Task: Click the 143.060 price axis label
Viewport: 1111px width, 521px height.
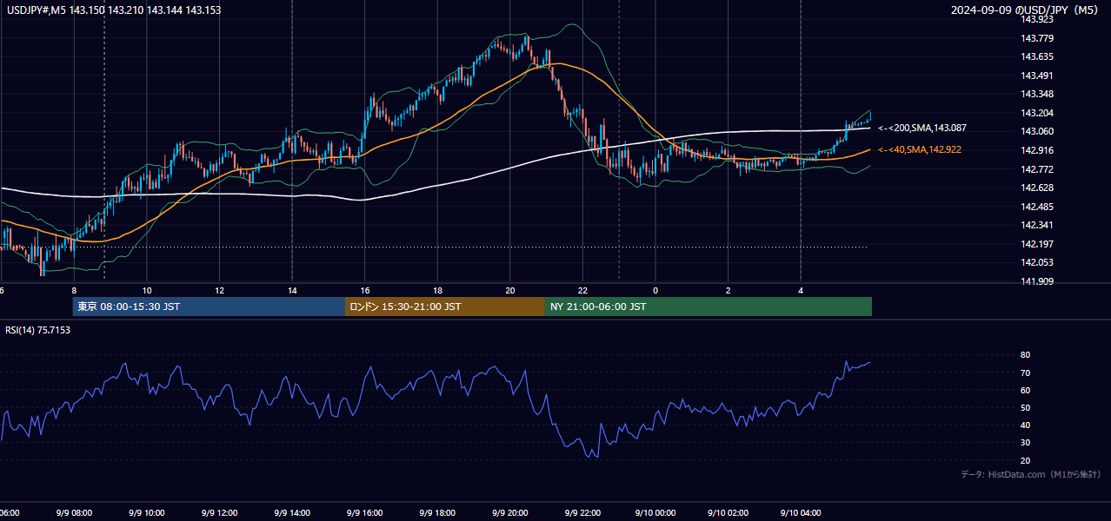Action: click(1037, 131)
